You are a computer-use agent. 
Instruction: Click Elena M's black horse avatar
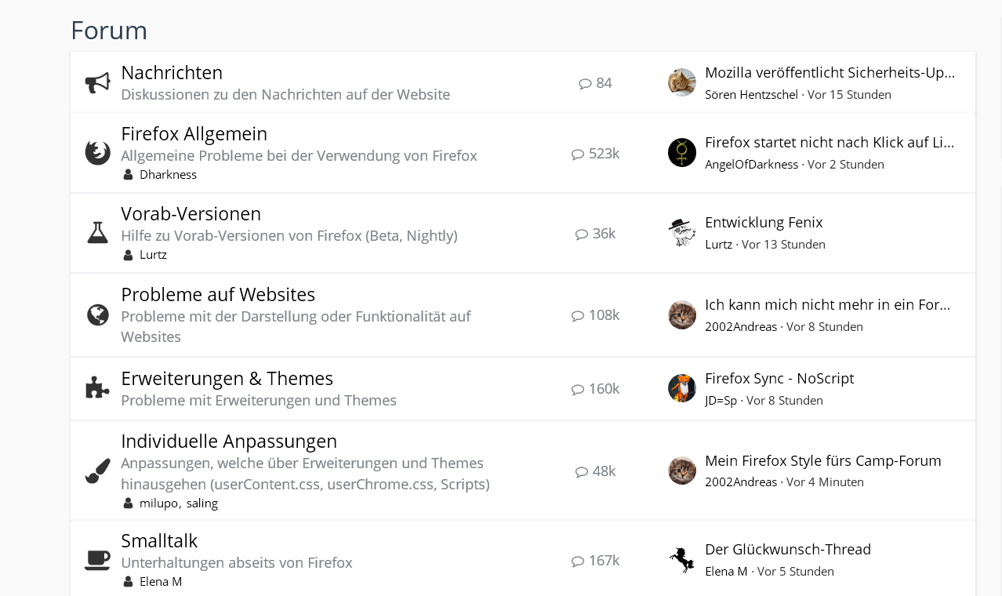(682, 560)
